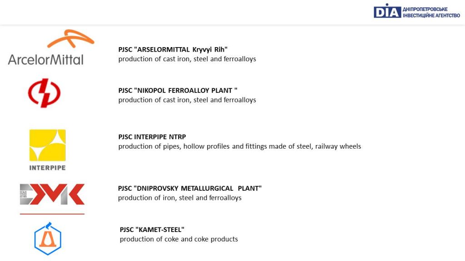This screenshot has width=465, height=261.
Task: Click the DIA agency logo
Action: (387, 11)
